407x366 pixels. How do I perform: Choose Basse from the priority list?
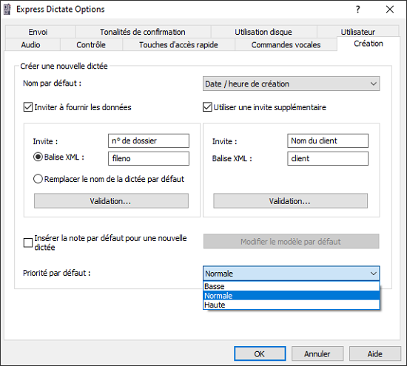pos(292,286)
